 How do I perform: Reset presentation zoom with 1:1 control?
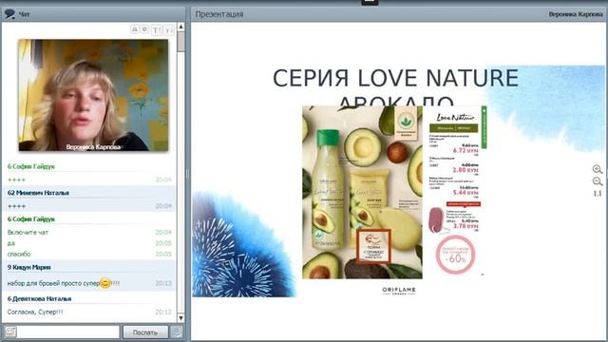click(x=598, y=193)
